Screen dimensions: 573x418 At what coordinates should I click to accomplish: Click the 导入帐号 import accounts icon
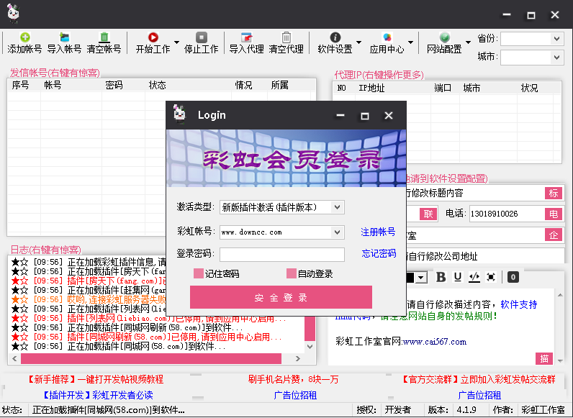(x=64, y=37)
